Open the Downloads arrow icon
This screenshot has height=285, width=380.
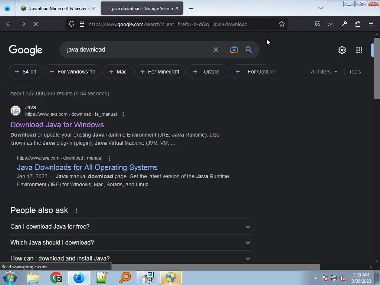click(x=331, y=24)
